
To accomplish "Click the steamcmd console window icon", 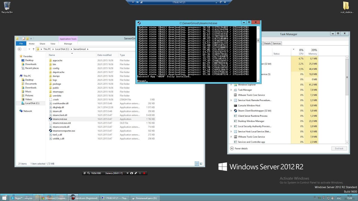I will pyautogui.click(x=139, y=23).
